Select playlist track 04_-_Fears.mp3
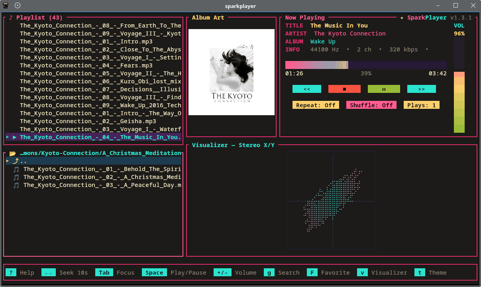Screen dimensions: 481x287 coord(86,65)
